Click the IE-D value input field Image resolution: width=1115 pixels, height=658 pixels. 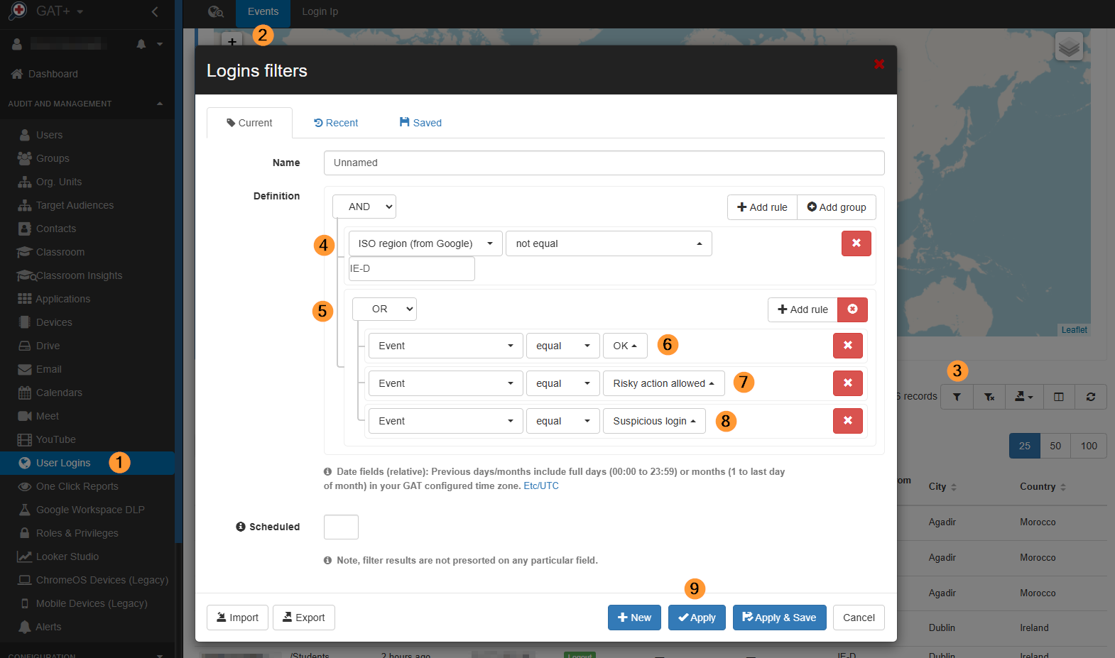[x=412, y=269]
